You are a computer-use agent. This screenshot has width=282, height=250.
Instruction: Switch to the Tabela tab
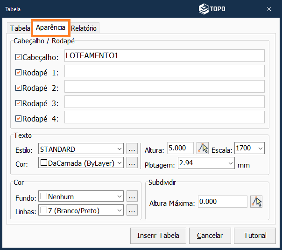coord(20,28)
